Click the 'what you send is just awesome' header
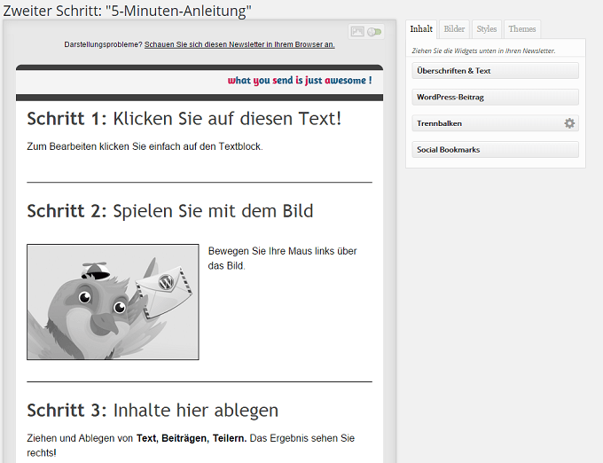The height and width of the screenshot is (463, 603). [x=300, y=81]
